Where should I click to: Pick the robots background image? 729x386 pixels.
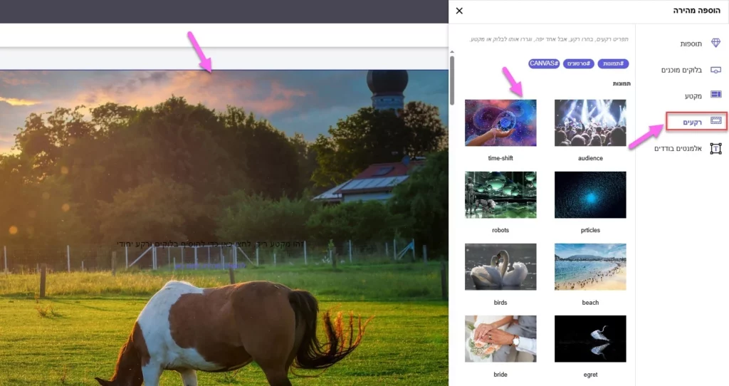[500, 194]
